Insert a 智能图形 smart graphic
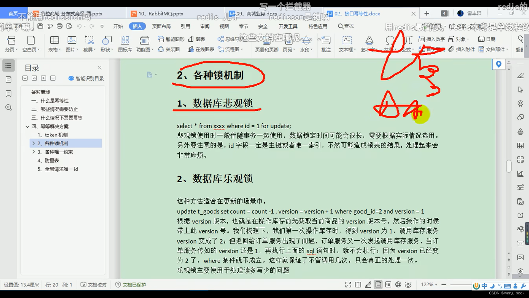Screen dimensions: 529x298 pos(171,39)
